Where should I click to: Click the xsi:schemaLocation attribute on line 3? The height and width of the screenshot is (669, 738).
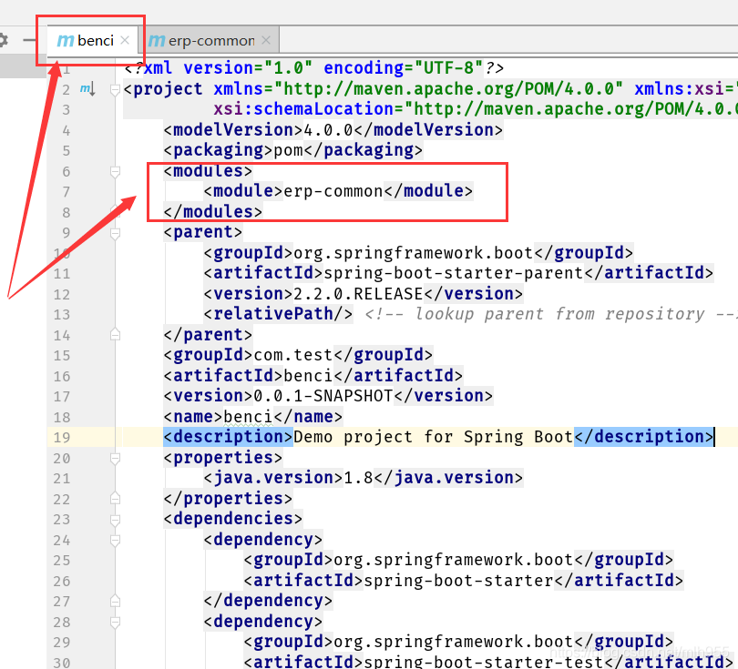click(303, 109)
